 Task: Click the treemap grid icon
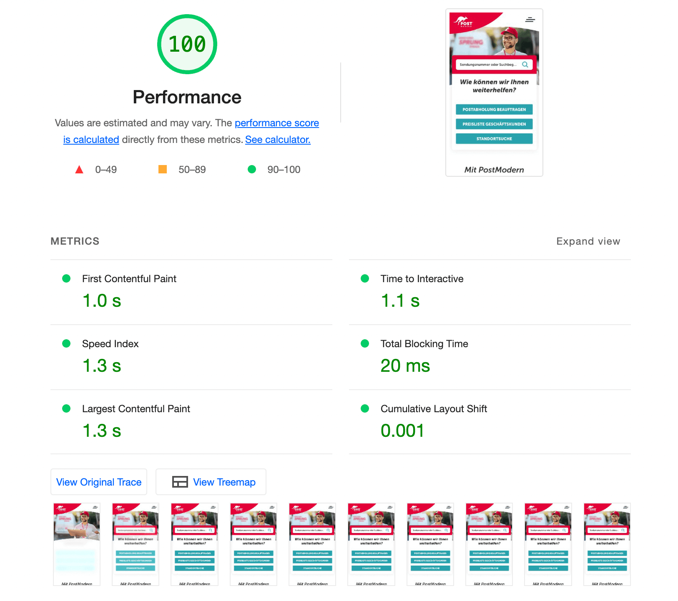click(180, 482)
